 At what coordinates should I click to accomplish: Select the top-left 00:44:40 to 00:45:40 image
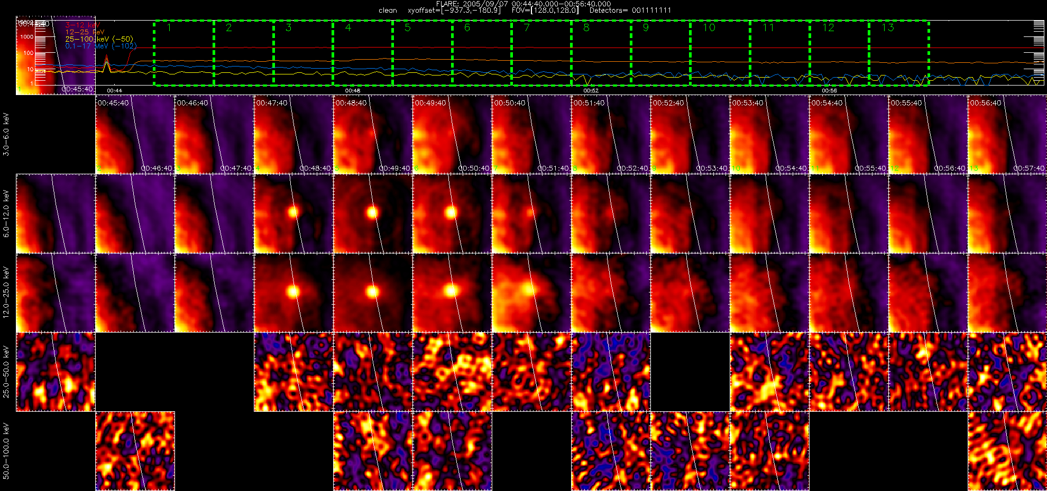click(56, 55)
